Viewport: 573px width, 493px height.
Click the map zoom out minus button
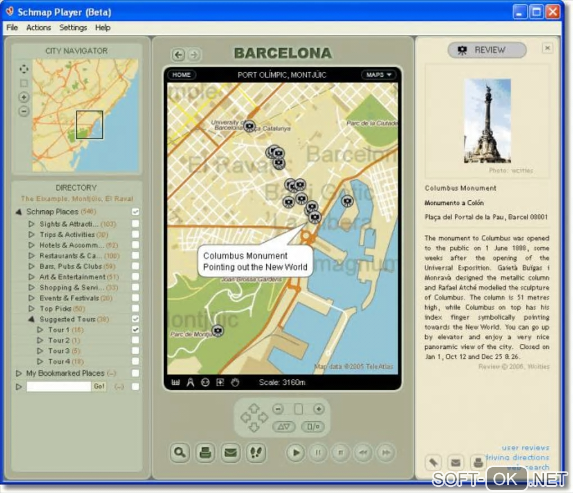(x=278, y=409)
